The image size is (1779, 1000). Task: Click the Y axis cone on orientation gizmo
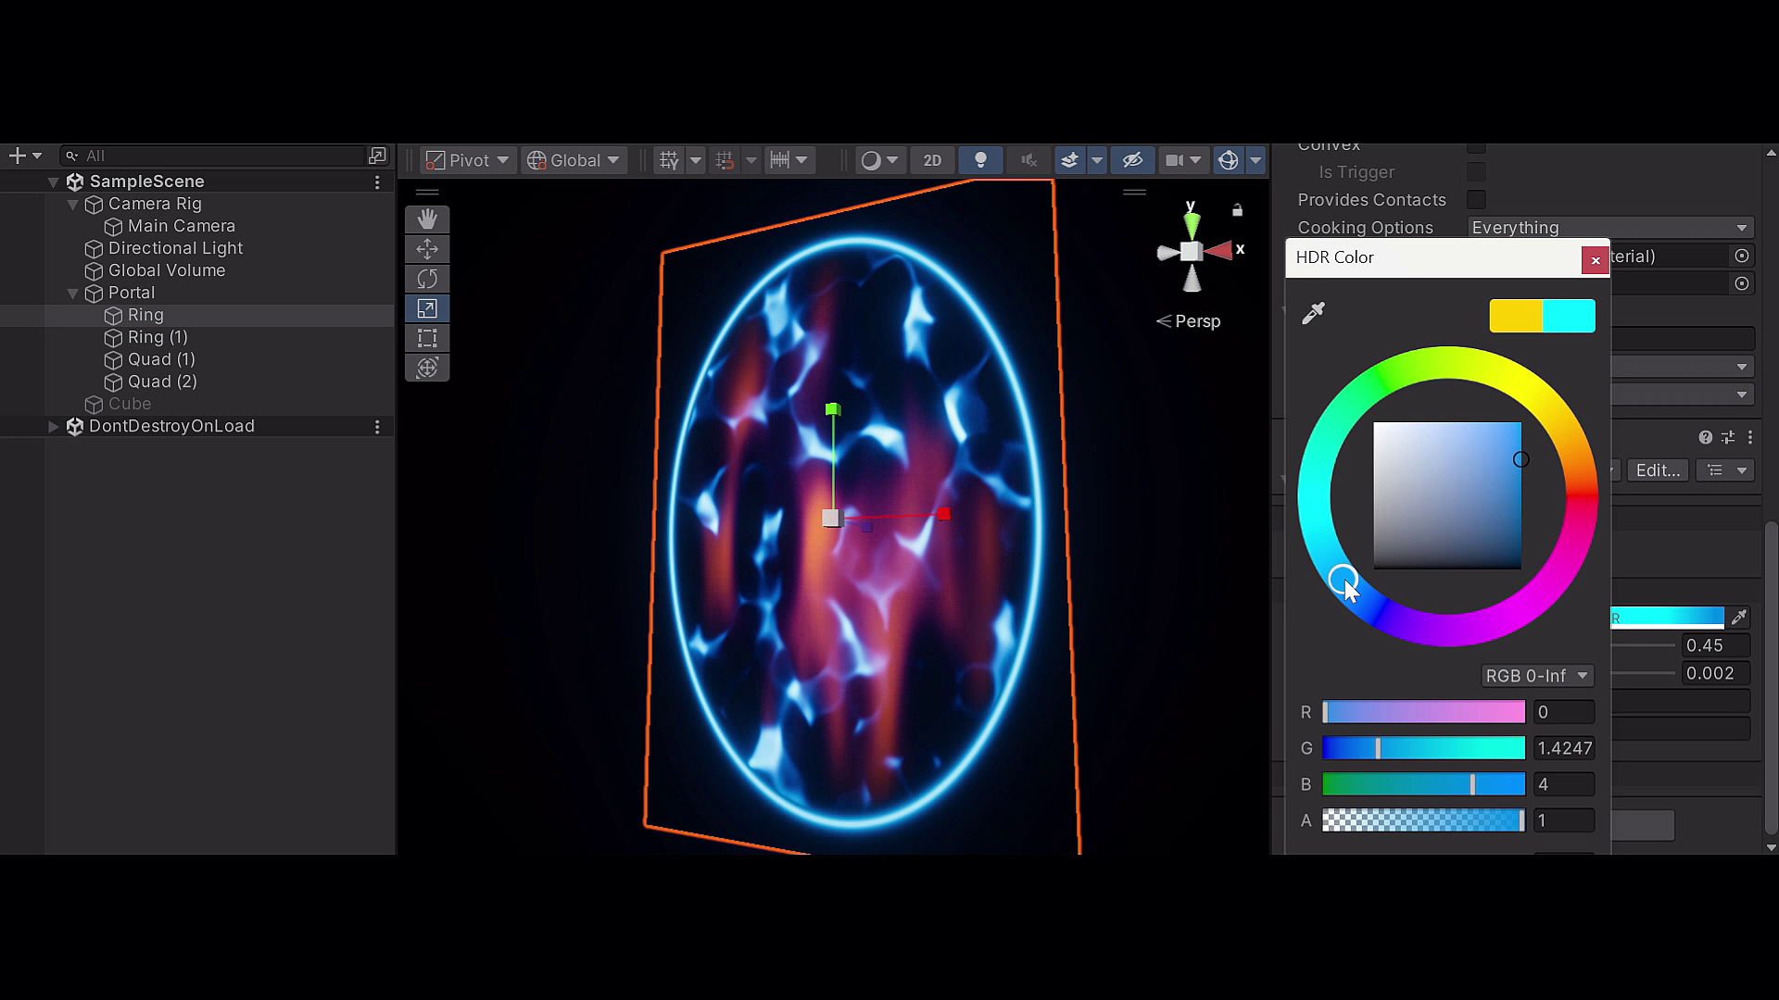coord(1192,223)
